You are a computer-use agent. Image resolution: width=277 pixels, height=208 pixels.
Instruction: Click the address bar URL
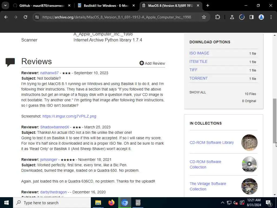pyautogui.click(x=117, y=17)
